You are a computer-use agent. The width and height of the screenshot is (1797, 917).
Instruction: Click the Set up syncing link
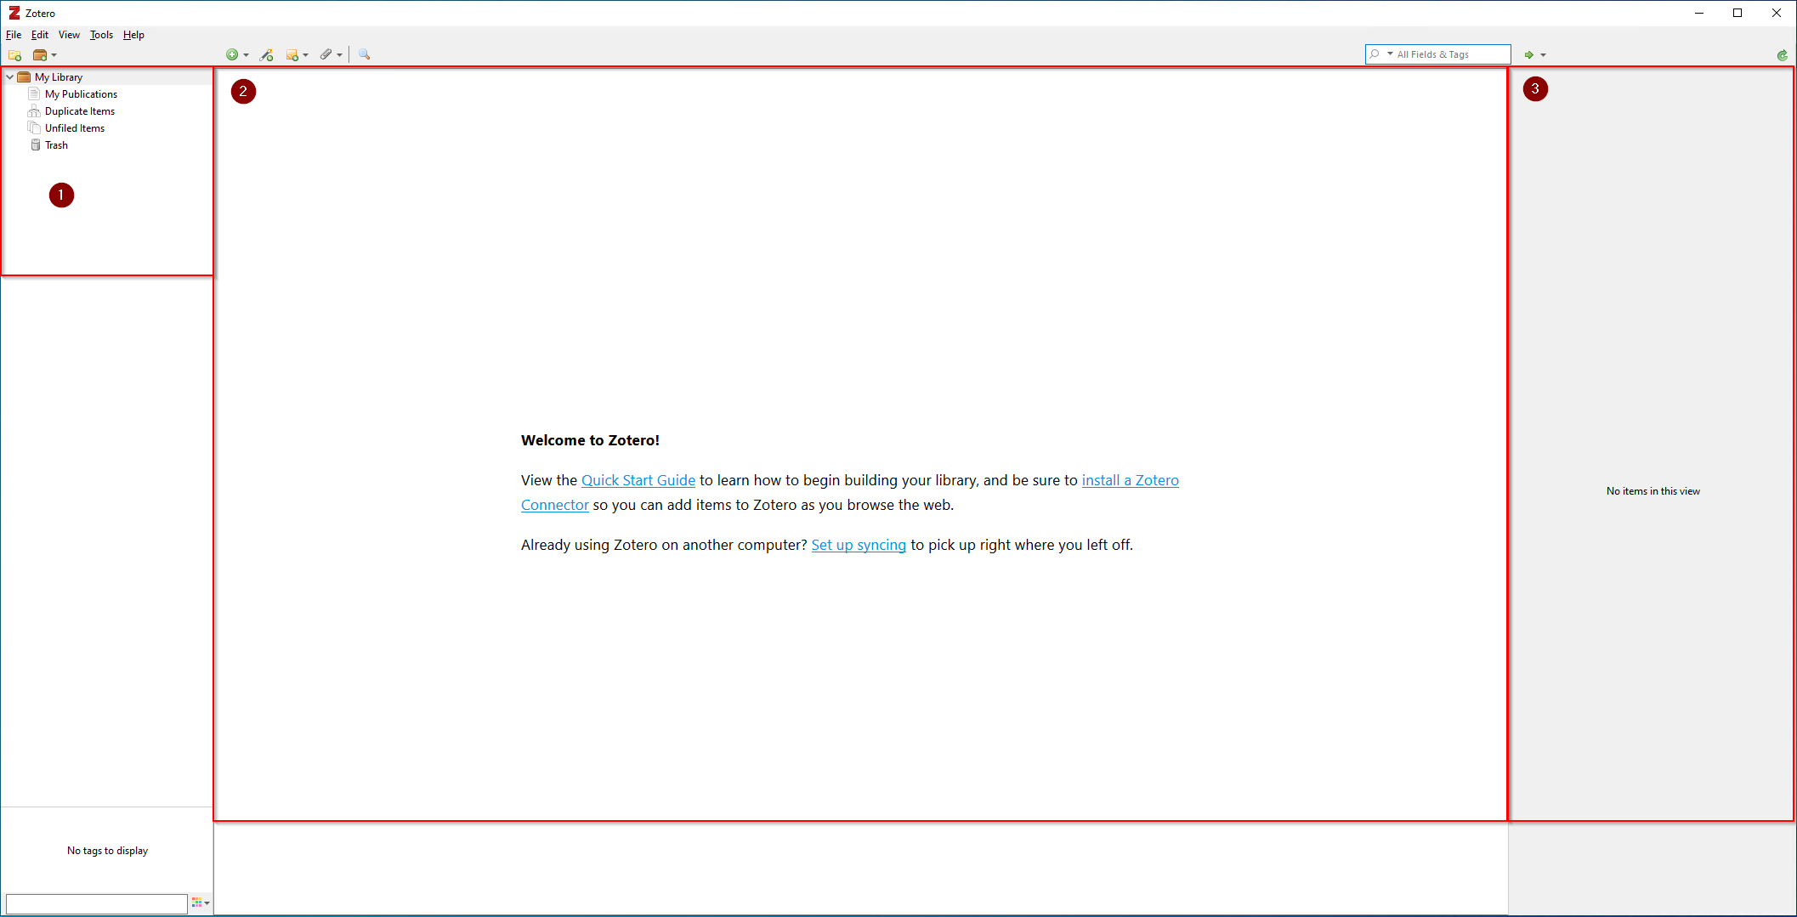point(859,545)
